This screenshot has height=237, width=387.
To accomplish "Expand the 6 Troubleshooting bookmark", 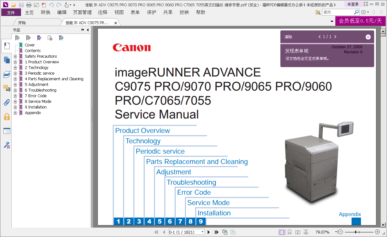I will pyautogui.click(x=15, y=90).
